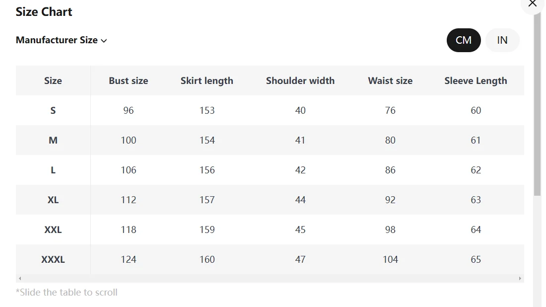Viewport: 546px width, 307px height.
Task: Select the XL size row label
Action: pyautogui.click(x=53, y=200)
